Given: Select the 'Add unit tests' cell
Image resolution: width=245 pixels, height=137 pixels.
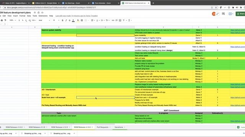Looking at the screenshot, I should pyautogui.click(x=163, y=58).
